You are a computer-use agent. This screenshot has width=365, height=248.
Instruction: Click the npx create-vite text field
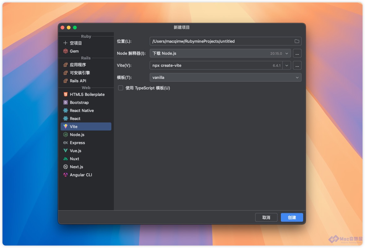pos(216,65)
